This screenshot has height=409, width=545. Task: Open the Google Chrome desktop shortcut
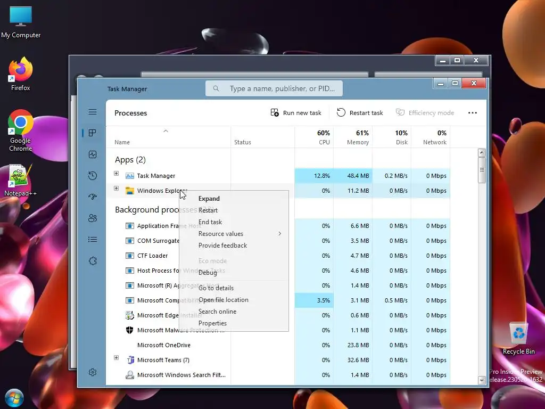coord(21,130)
